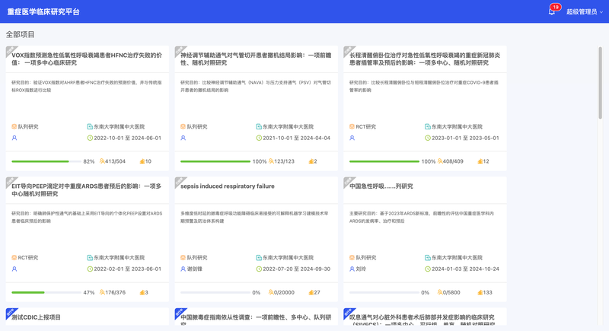This screenshot has height=331, width=609.
Task: Click the study type icon in 神经调节 card
Action: click(183, 126)
